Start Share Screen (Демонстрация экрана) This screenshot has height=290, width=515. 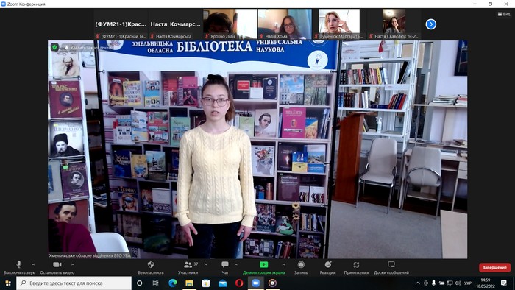point(263,267)
